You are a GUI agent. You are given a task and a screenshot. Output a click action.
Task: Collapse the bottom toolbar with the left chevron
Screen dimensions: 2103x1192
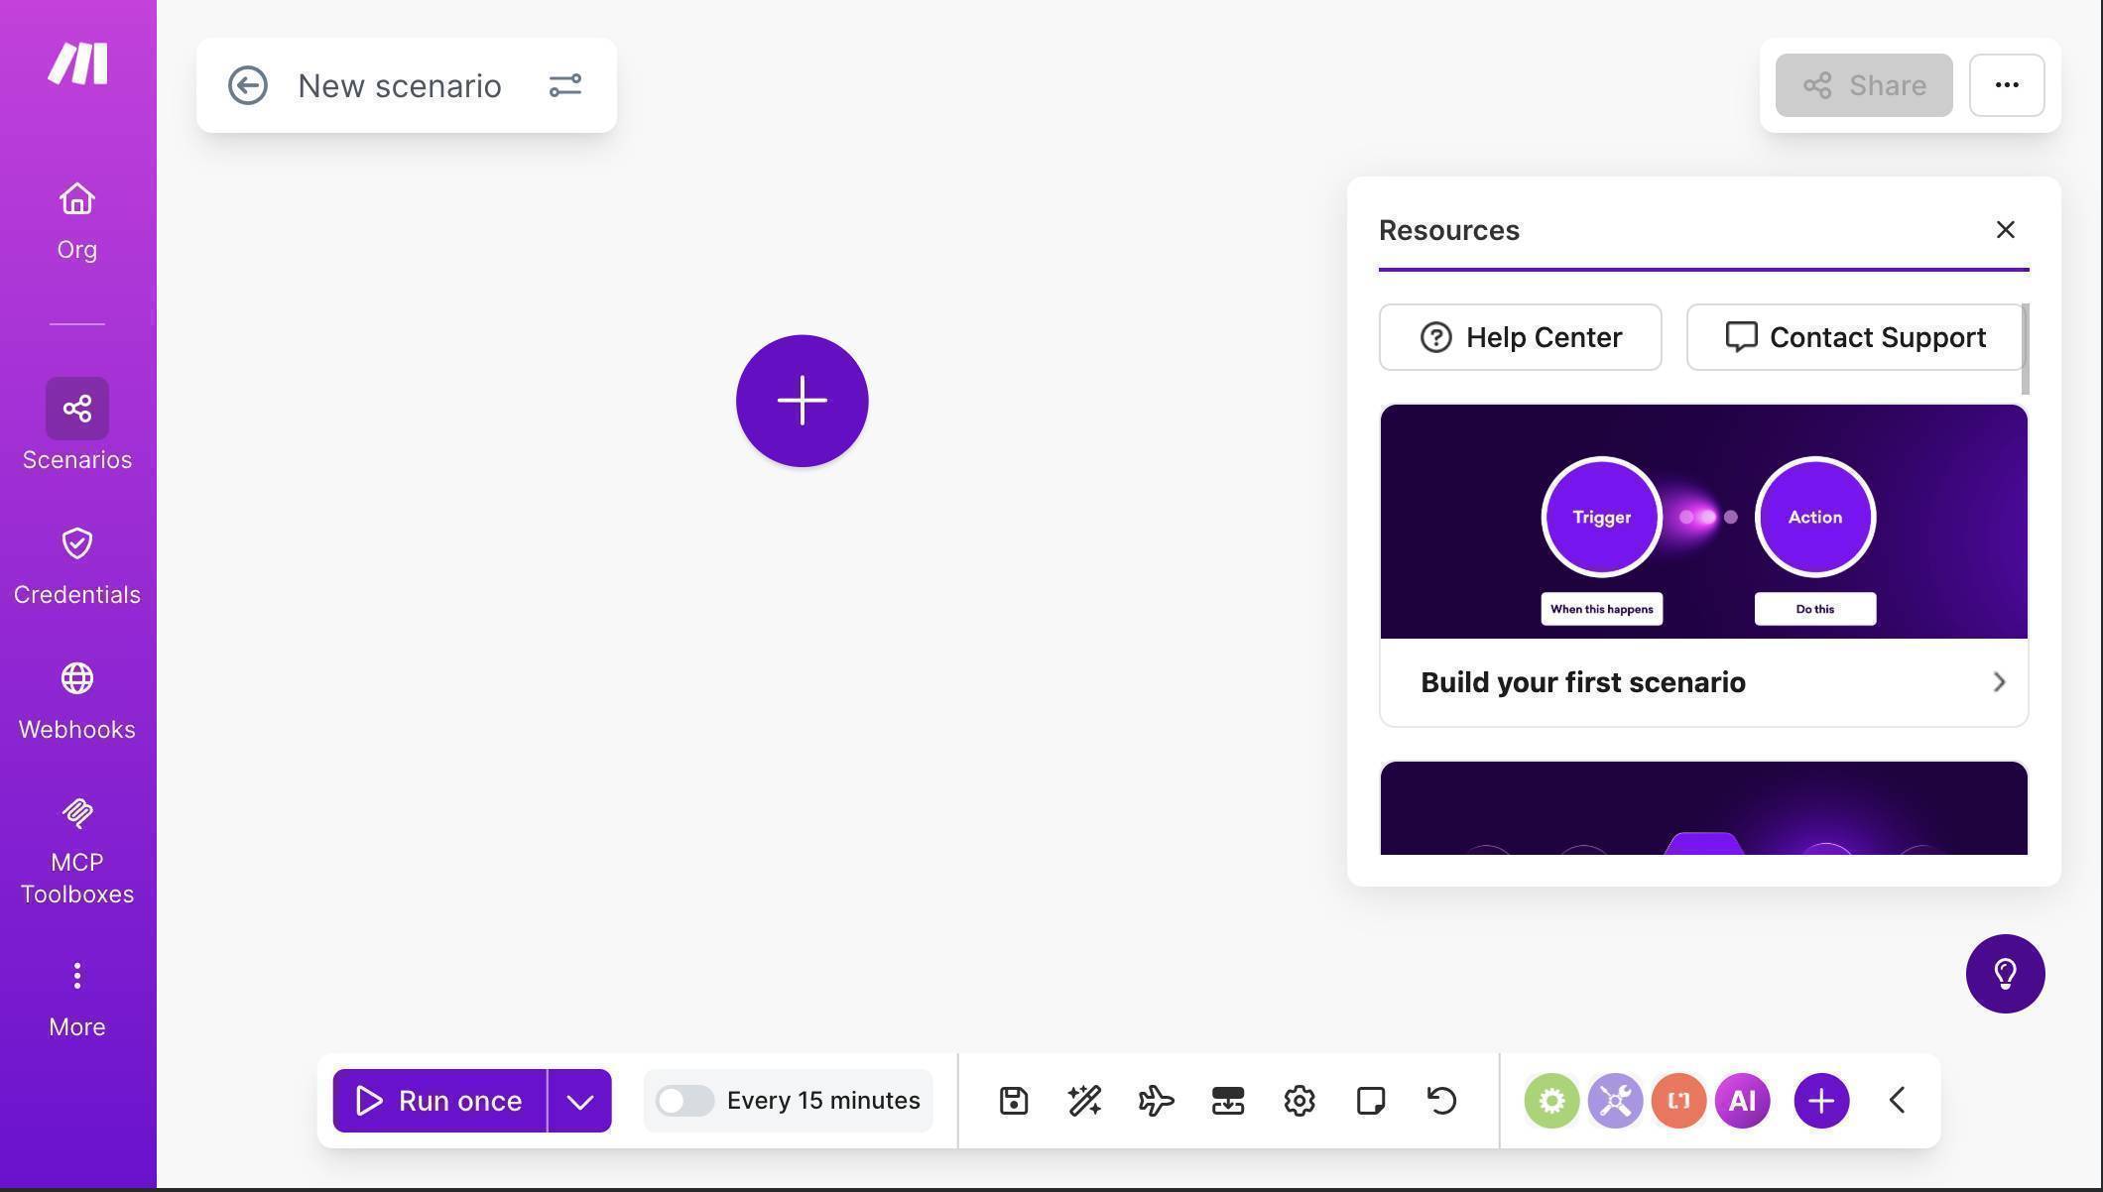pyautogui.click(x=1898, y=1100)
